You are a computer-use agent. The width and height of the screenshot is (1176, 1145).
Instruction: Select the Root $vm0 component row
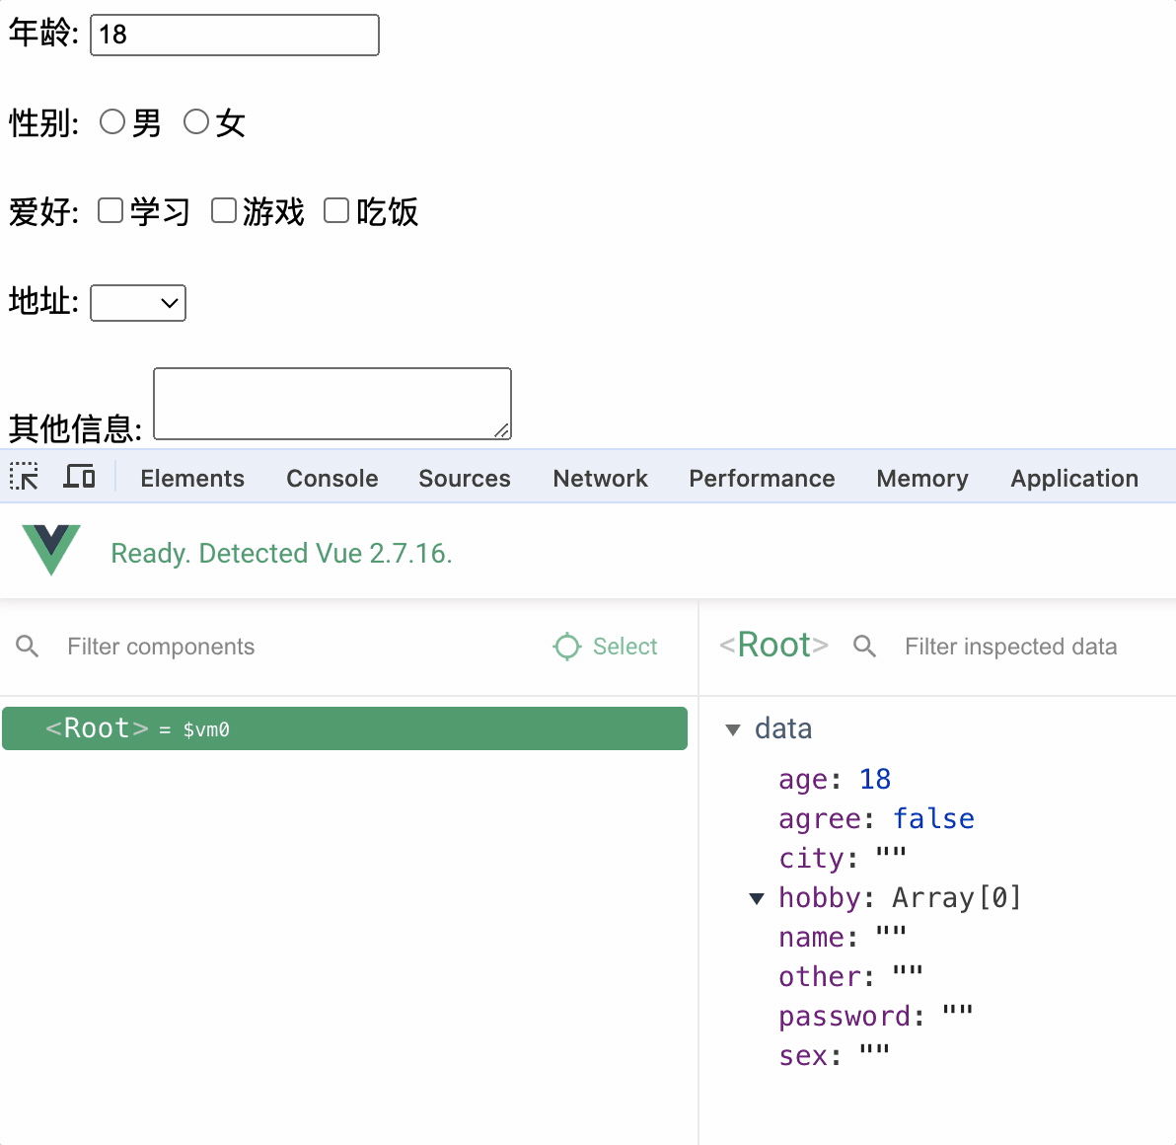pyautogui.click(x=345, y=728)
